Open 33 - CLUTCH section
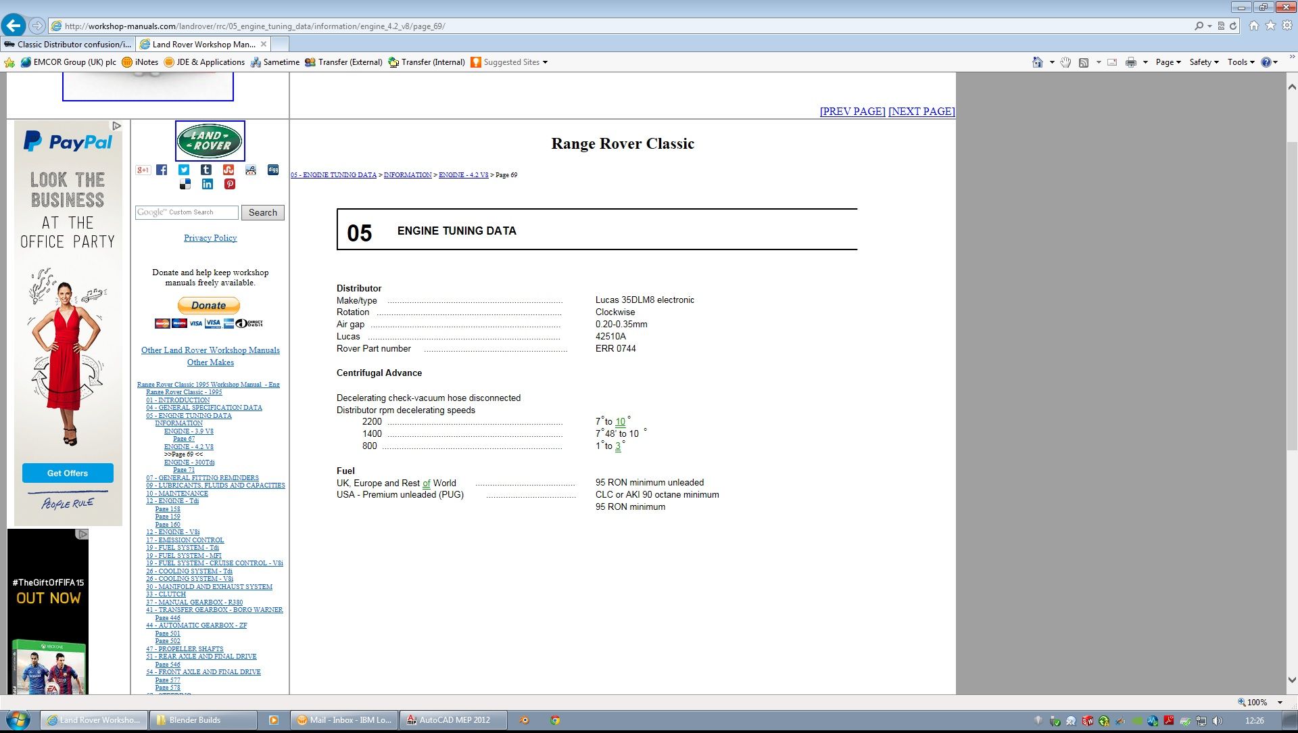This screenshot has height=733, width=1298. [x=166, y=594]
